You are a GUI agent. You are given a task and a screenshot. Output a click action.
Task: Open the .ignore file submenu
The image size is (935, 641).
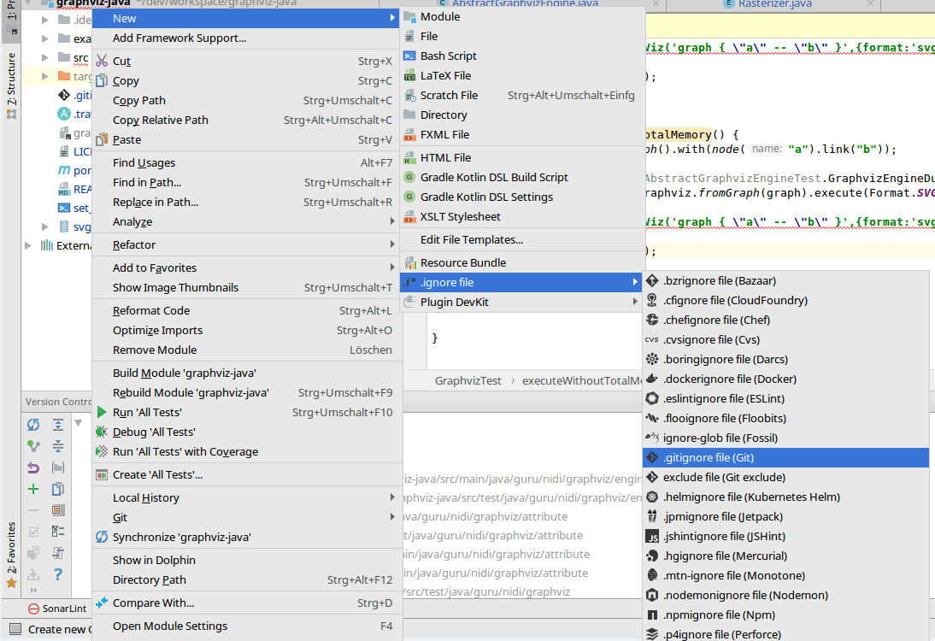tap(520, 282)
